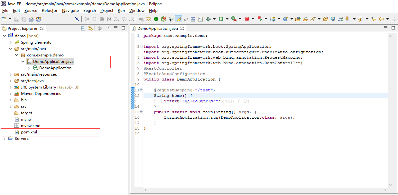Expand the JRE System Library node
Viewport: 398px width, 195px height.
click(10, 87)
